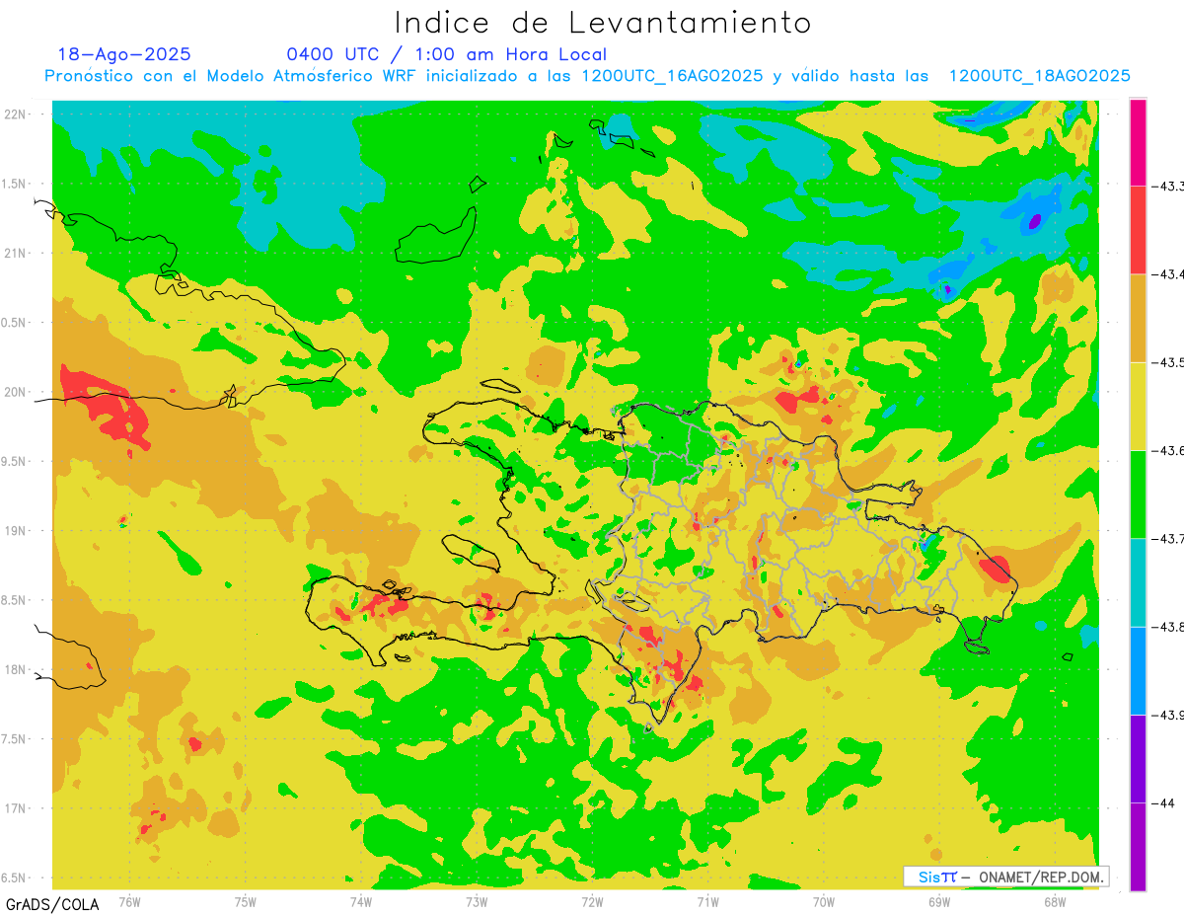Click the 22N latitude label
This screenshot has width=1184, height=915.
click(16, 114)
